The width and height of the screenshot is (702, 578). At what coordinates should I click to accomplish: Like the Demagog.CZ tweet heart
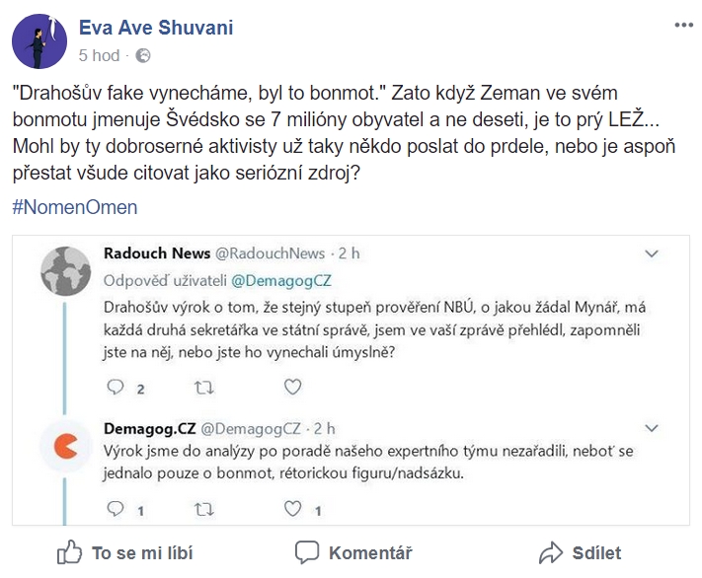pos(293,508)
